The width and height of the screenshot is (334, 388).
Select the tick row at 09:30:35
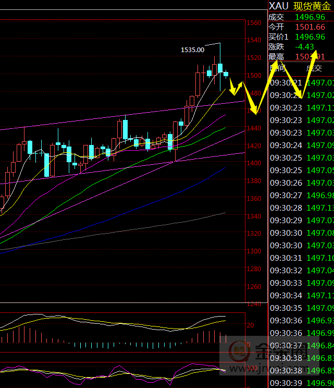coord(301,308)
